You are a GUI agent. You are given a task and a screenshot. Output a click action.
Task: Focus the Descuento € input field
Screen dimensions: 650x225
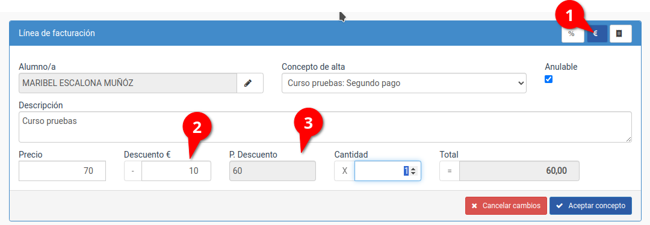tap(176, 171)
